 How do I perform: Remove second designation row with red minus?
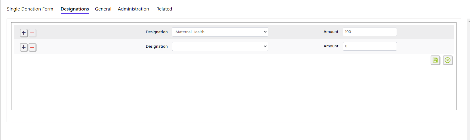[32, 47]
